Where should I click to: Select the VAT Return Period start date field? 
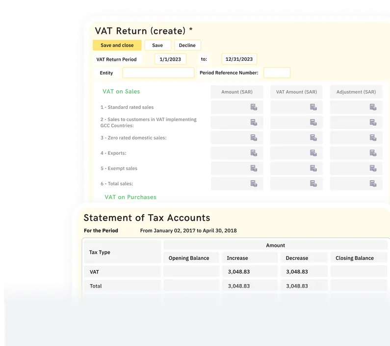tap(170, 59)
